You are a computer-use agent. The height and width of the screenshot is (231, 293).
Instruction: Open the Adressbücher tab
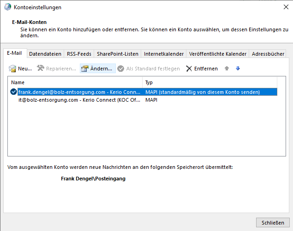pyautogui.click(x=268, y=54)
